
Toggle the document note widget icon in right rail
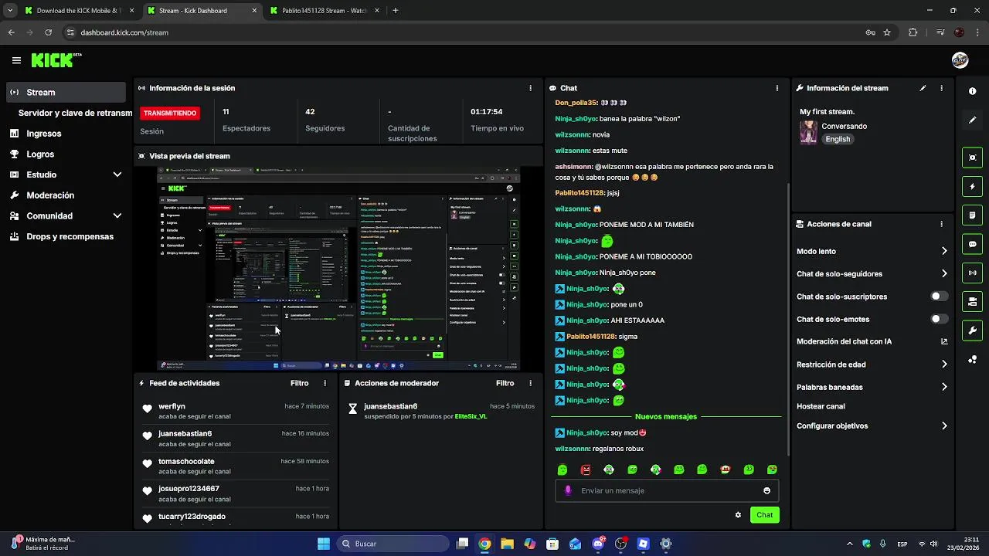[x=973, y=215]
